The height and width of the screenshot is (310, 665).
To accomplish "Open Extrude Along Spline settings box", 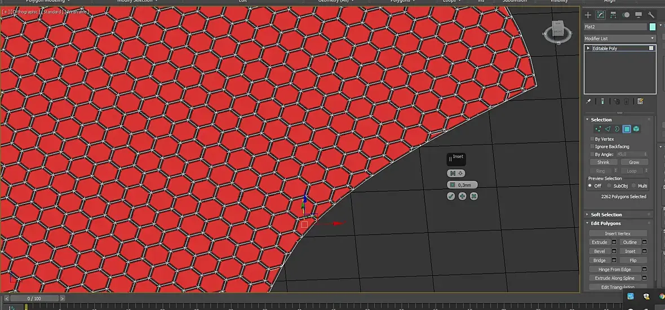I will (x=644, y=278).
